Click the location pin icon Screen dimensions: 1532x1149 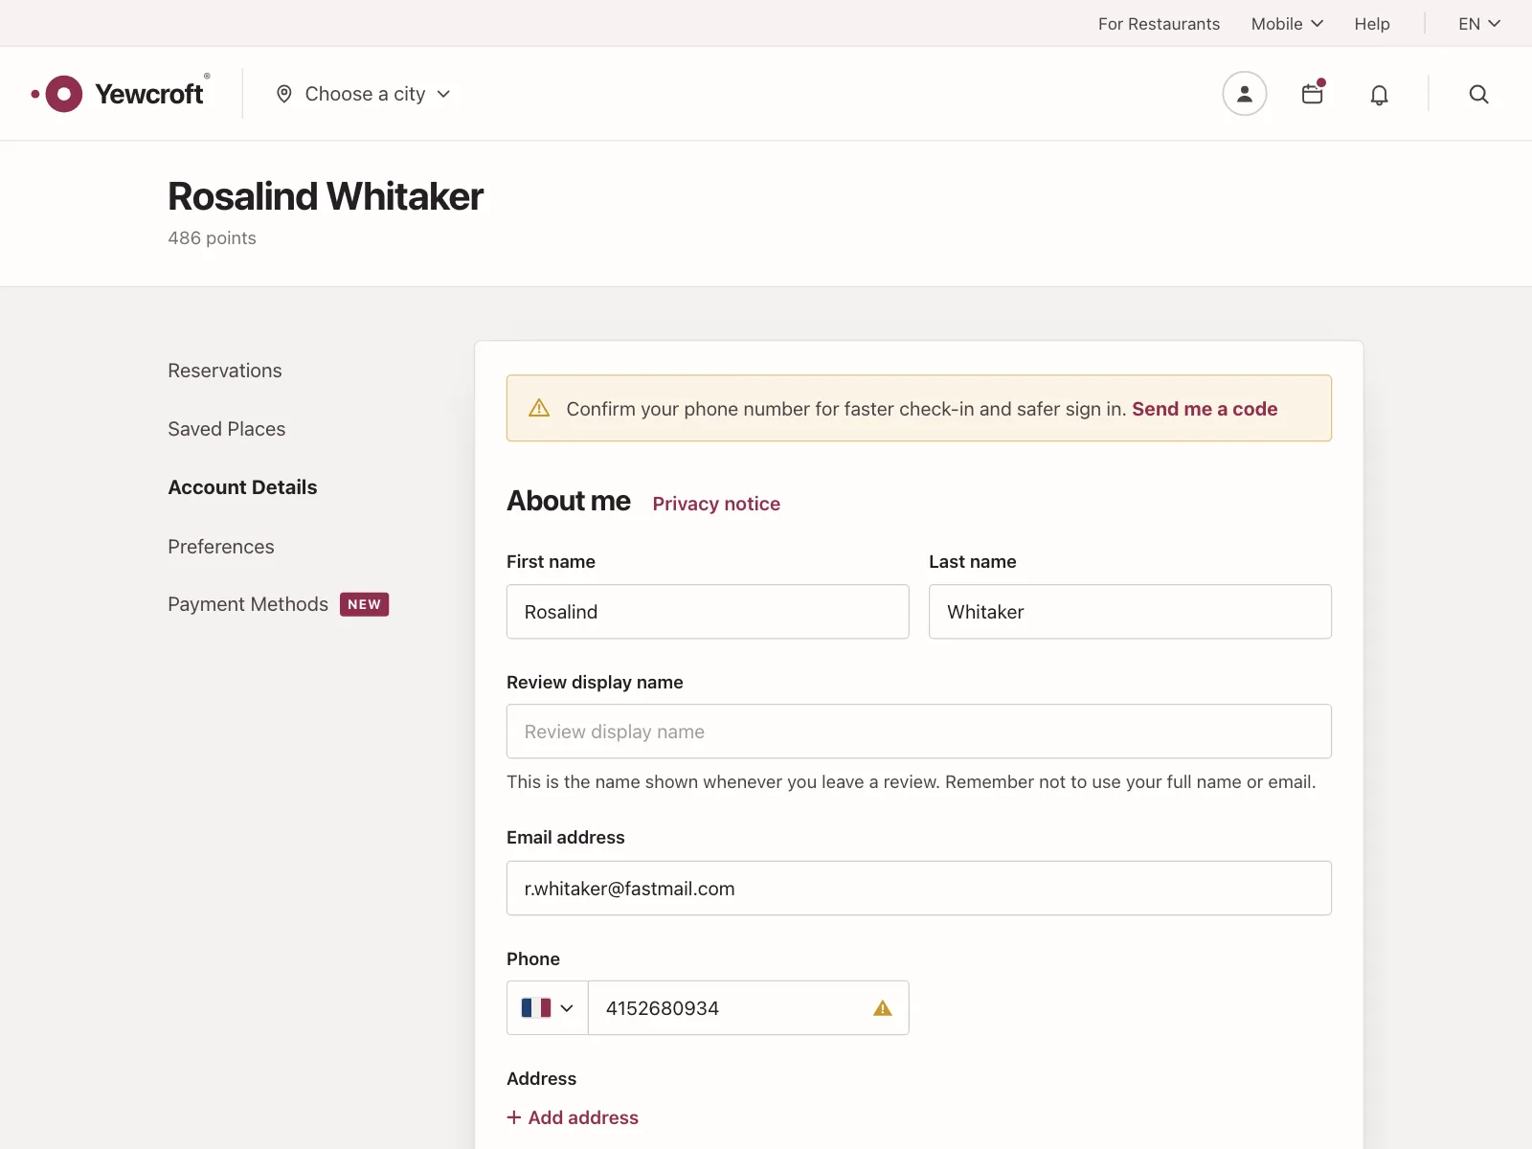284,94
